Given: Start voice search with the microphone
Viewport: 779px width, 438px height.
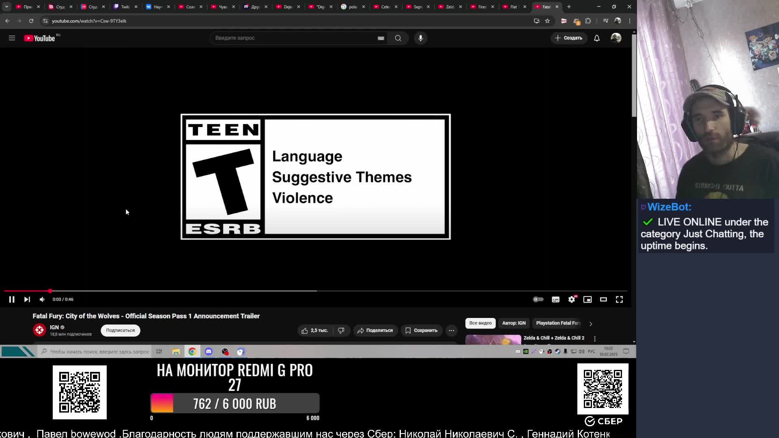Looking at the screenshot, I should click(x=420, y=38).
